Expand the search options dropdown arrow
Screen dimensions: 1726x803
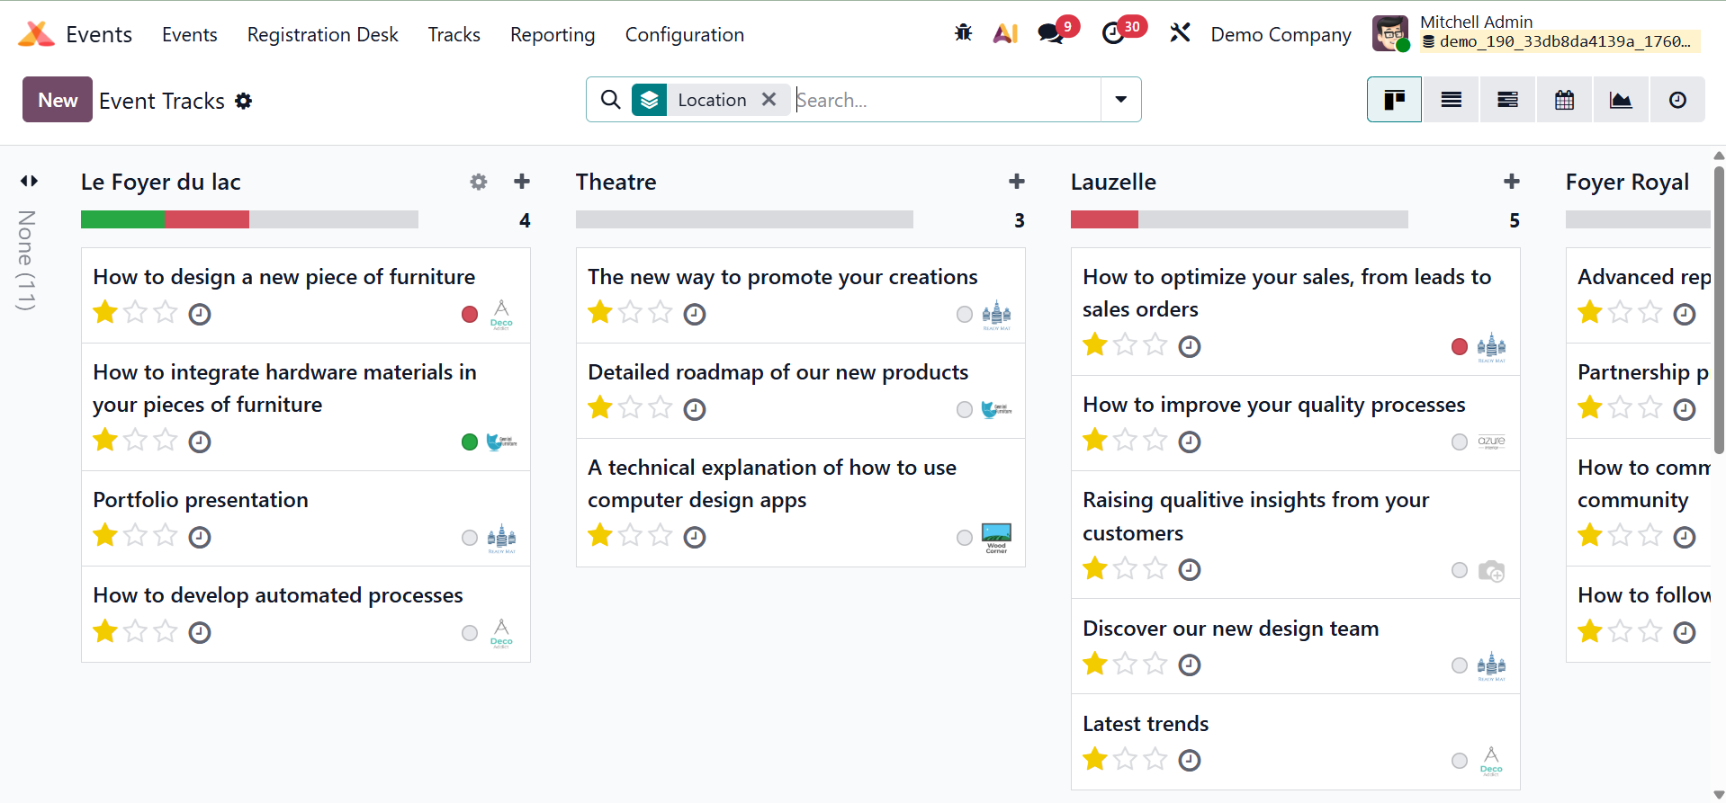[x=1120, y=100]
